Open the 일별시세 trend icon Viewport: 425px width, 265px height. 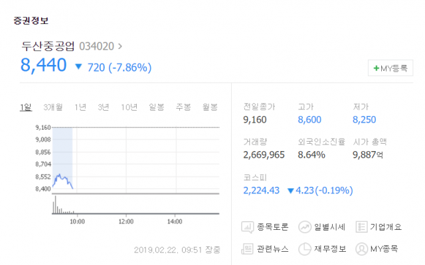305,227
